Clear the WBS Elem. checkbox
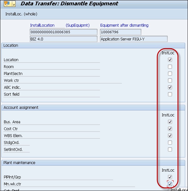188x191 pixels. (x=170, y=136)
